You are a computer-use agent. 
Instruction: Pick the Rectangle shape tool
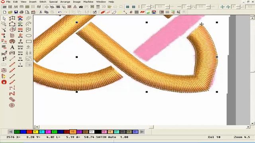click(29, 41)
